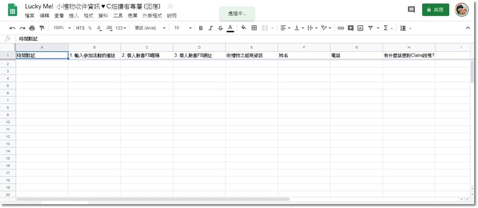Open the Arial font dropdown
The image size is (478, 208).
coord(150,28)
